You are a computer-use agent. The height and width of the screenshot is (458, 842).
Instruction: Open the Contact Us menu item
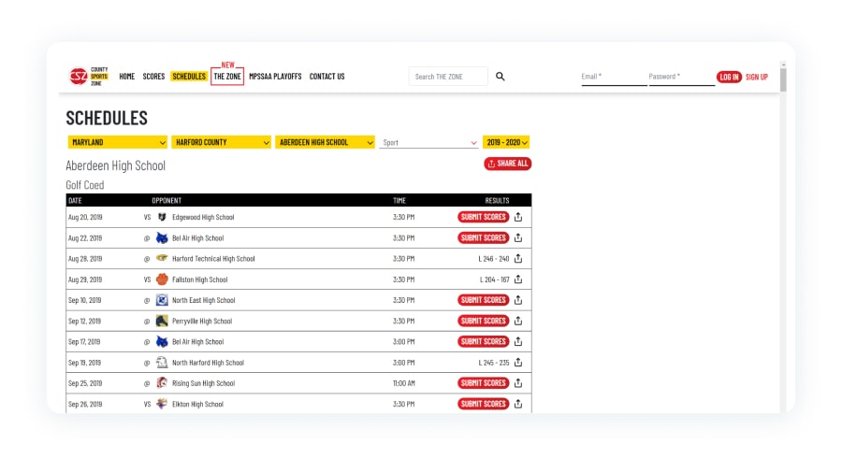[327, 77]
